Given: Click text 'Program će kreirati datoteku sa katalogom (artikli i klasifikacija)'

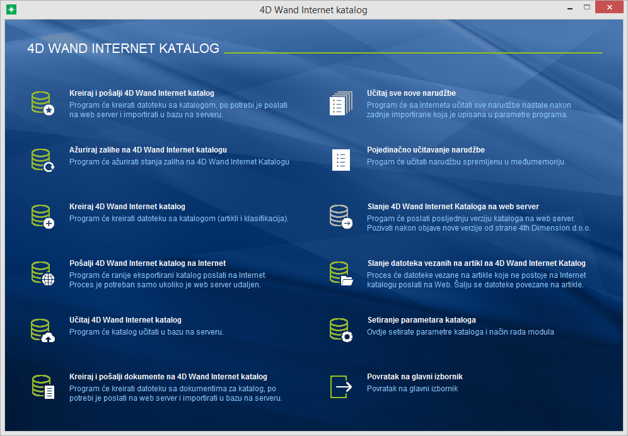Looking at the screenshot, I should click(x=178, y=219).
